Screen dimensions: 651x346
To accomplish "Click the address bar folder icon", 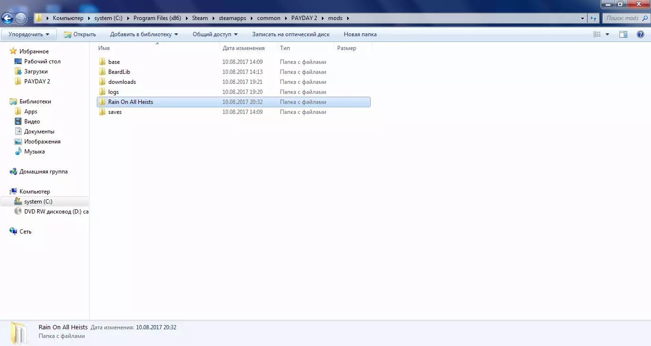I will click(39, 19).
